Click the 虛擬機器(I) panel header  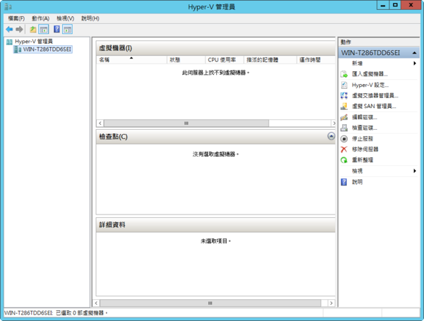coord(216,48)
